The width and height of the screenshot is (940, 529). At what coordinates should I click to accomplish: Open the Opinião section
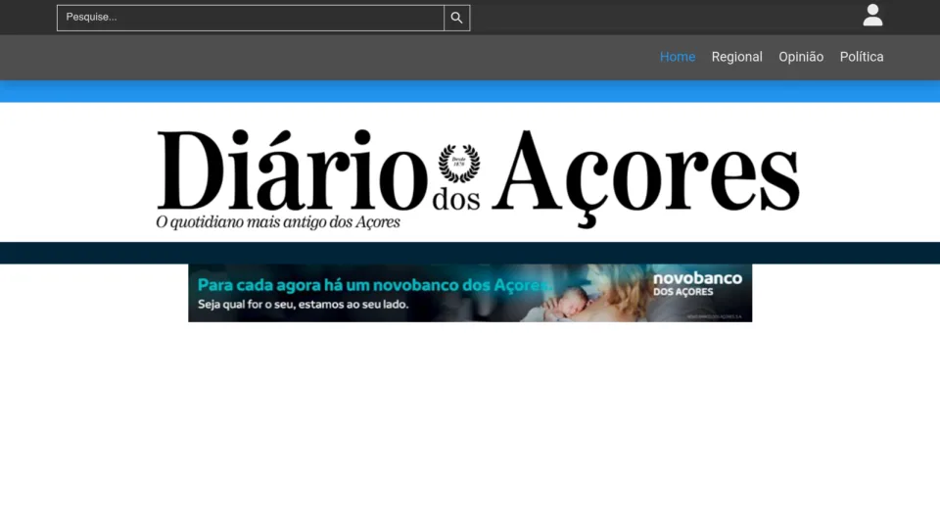click(x=801, y=57)
